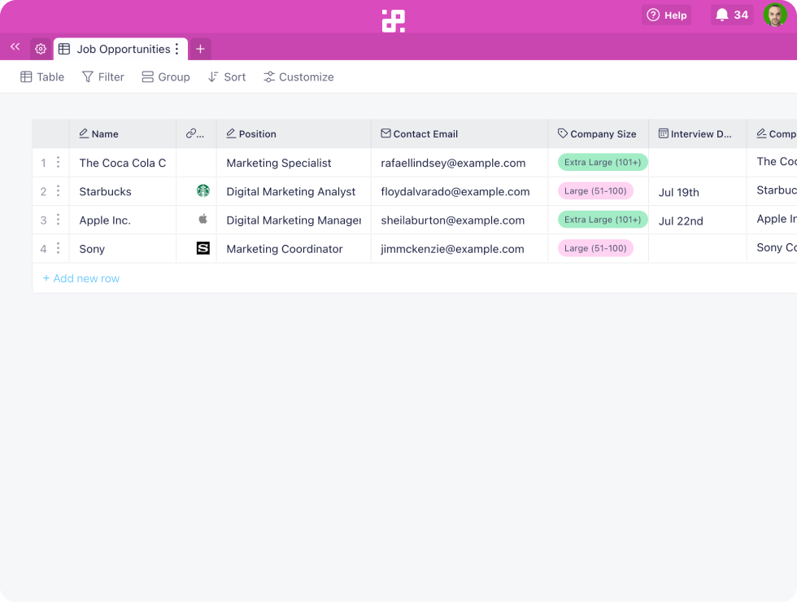Open notifications bell showing 34

pos(732,15)
